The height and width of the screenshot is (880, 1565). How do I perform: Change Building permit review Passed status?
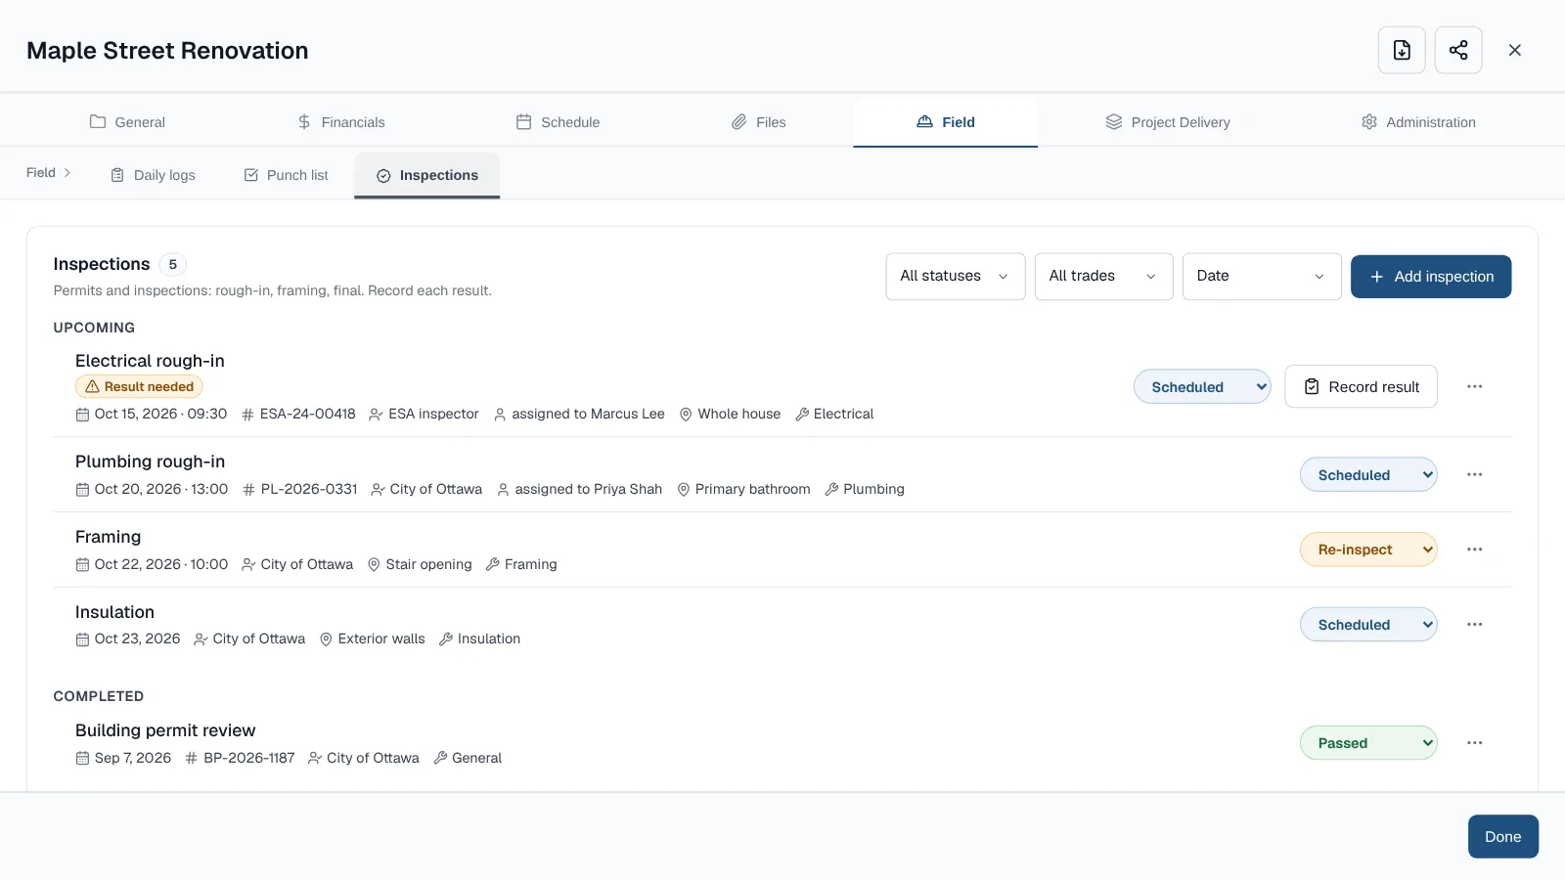tap(1368, 743)
